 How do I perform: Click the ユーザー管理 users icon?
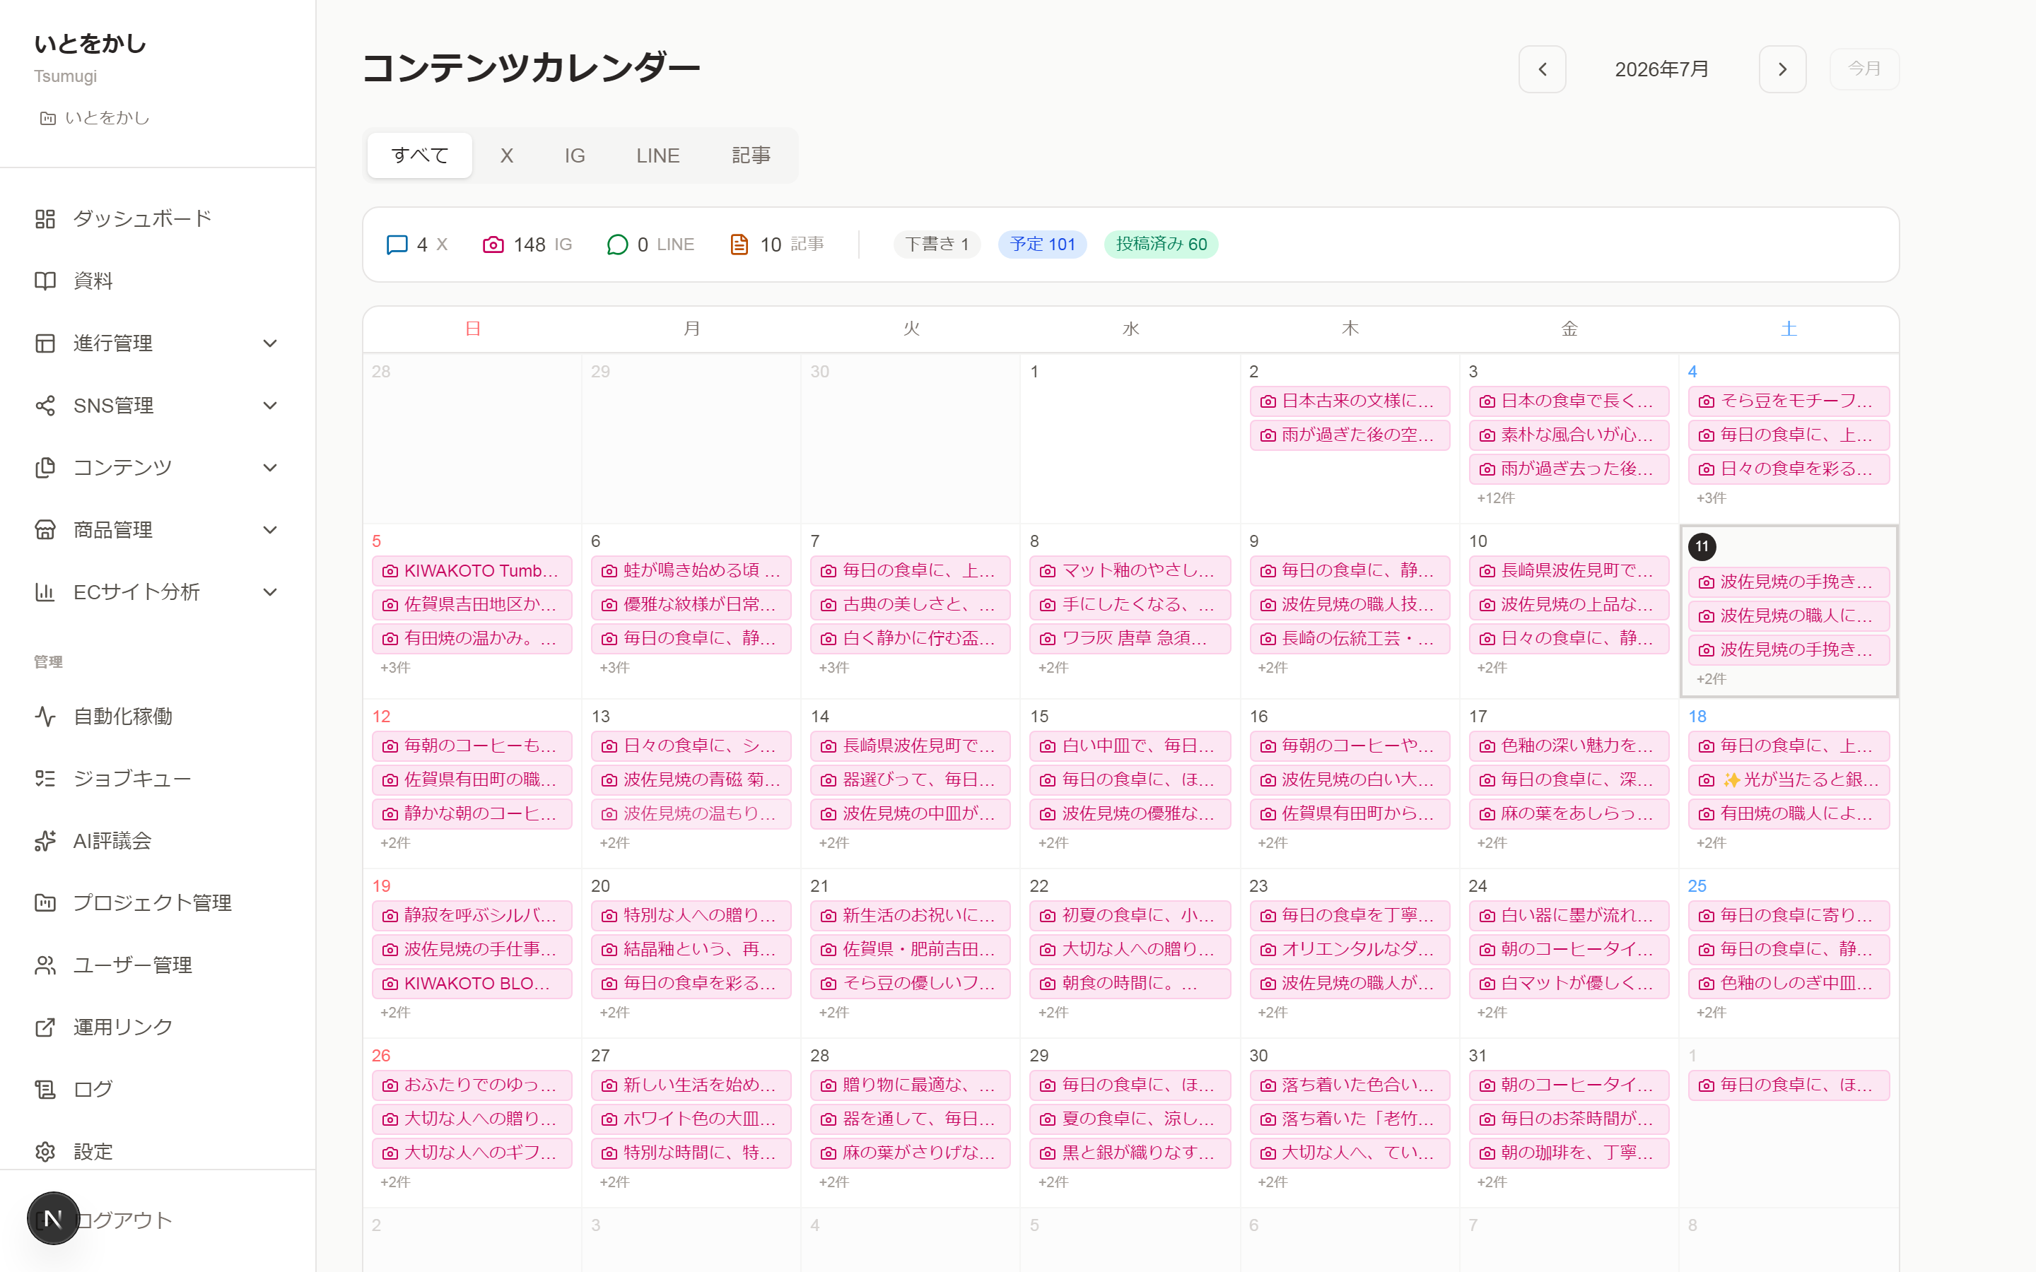point(45,965)
